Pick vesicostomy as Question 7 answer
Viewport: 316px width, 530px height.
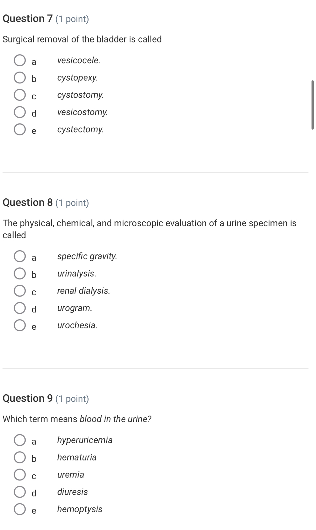pyautogui.click(x=19, y=112)
